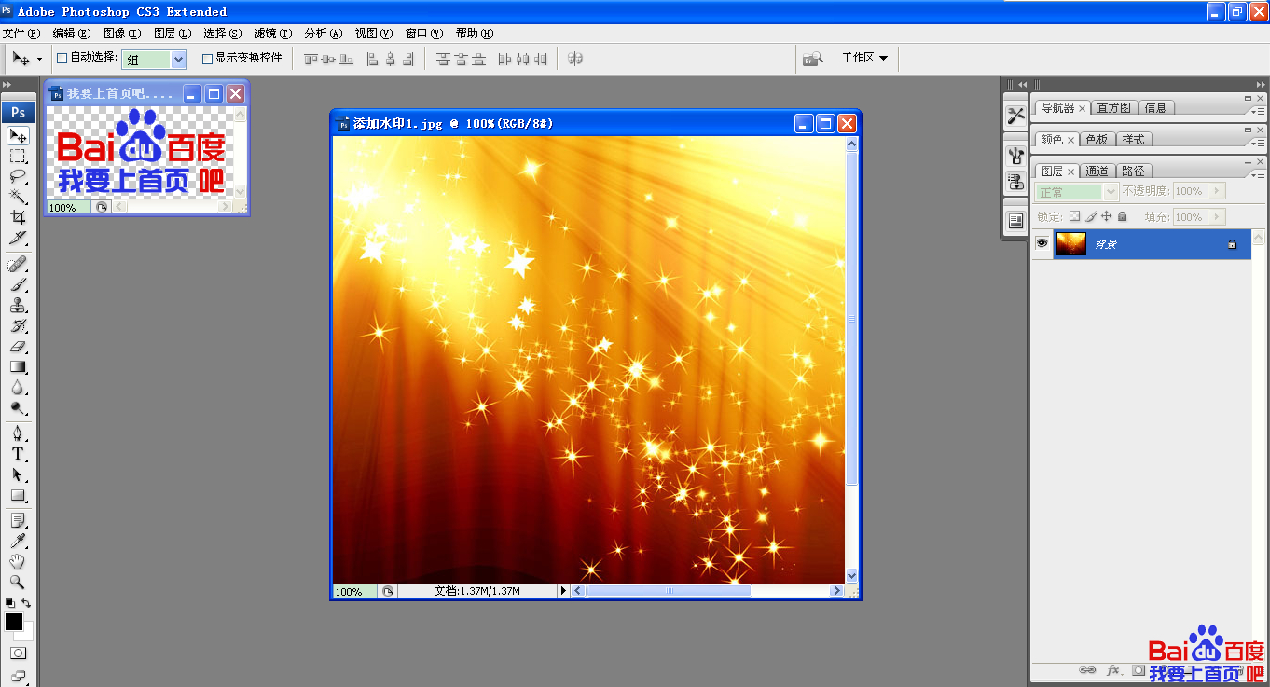The width and height of the screenshot is (1270, 687).
Task: Open the Clone Source panel icon
Action: (x=1016, y=182)
